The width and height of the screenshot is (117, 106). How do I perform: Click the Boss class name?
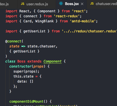(x=21, y=61)
